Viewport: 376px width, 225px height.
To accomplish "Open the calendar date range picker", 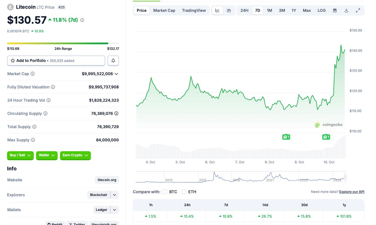I will (335, 10).
